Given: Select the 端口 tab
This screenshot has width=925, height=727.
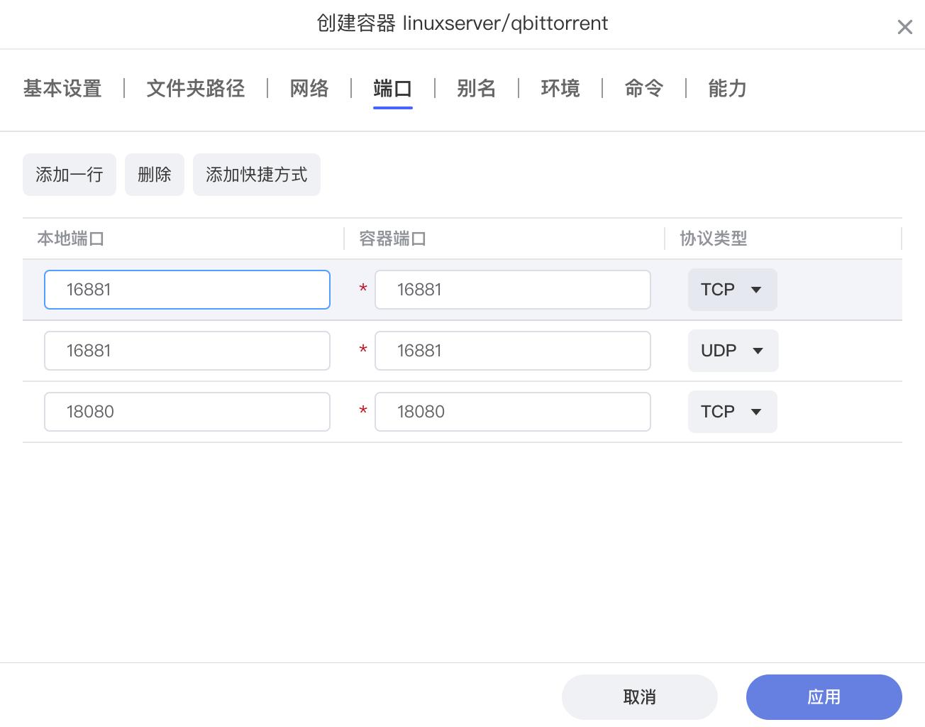Looking at the screenshot, I should (392, 89).
